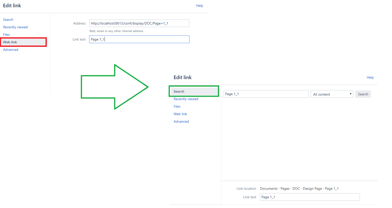Open Advanced tab in right Edit link dialog

[x=181, y=121]
